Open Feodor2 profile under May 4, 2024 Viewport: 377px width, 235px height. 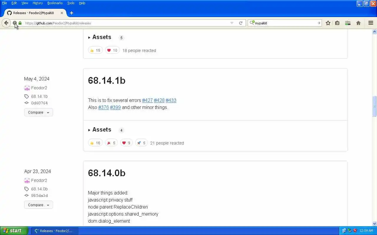coord(39,88)
